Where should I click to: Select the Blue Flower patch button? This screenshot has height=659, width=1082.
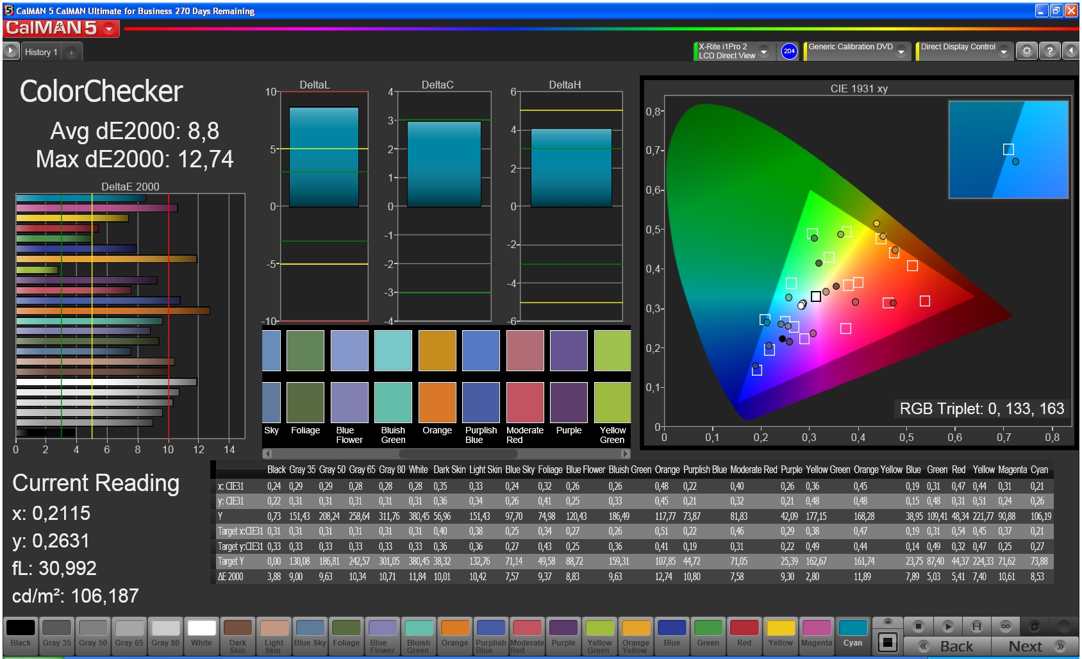click(383, 636)
